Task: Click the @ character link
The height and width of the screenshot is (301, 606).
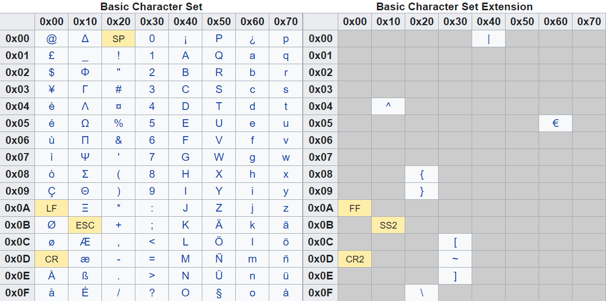Action: [51, 39]
